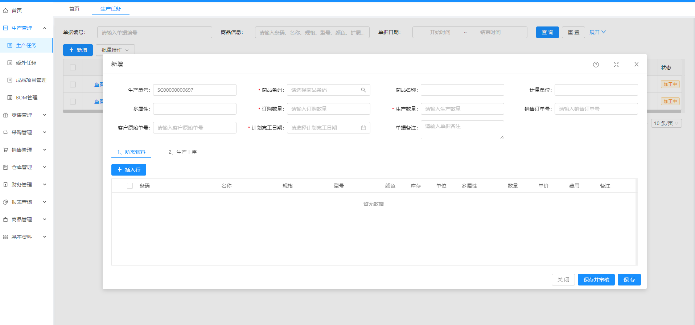Click the 成品项目管理 document icon
The height and width of the screenshot is (325, 695).
click(10, 80)
